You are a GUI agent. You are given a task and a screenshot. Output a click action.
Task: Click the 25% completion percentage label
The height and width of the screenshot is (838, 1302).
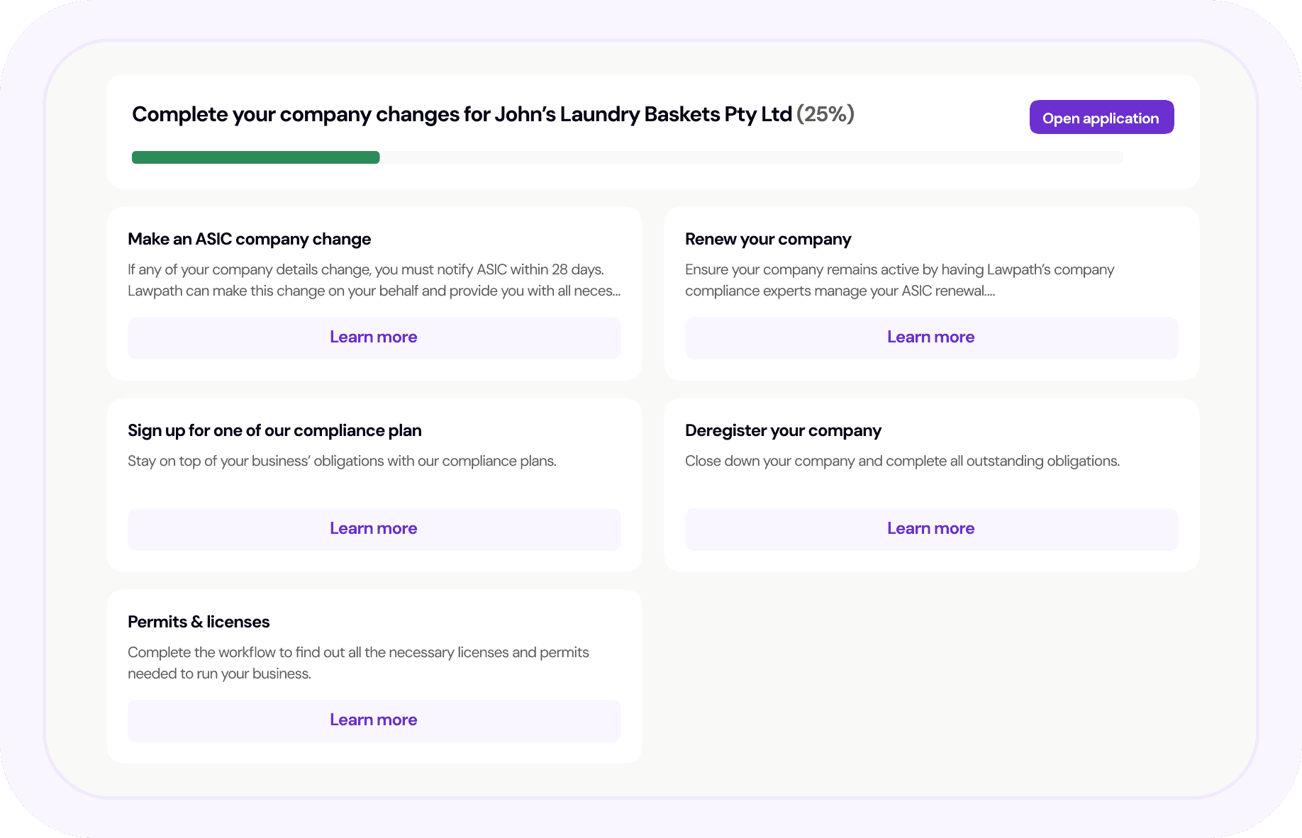[x=825, y=115]
